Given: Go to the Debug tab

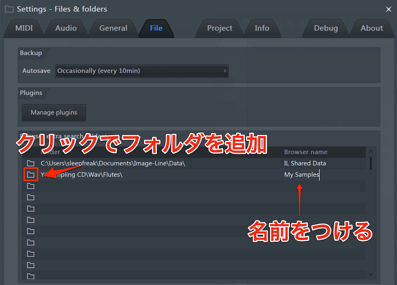Looking at the screenshot, I should click(326, 28).
